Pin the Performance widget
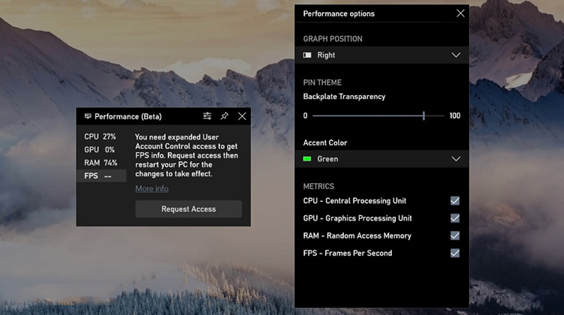 click(x=225, y=116)
